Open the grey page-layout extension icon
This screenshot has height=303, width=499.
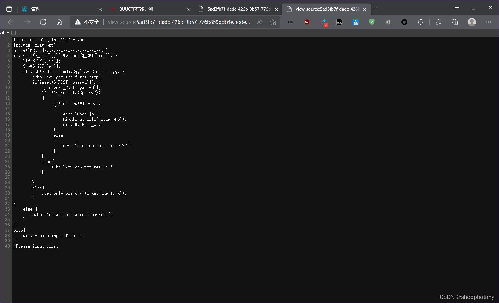click(388, 22)
